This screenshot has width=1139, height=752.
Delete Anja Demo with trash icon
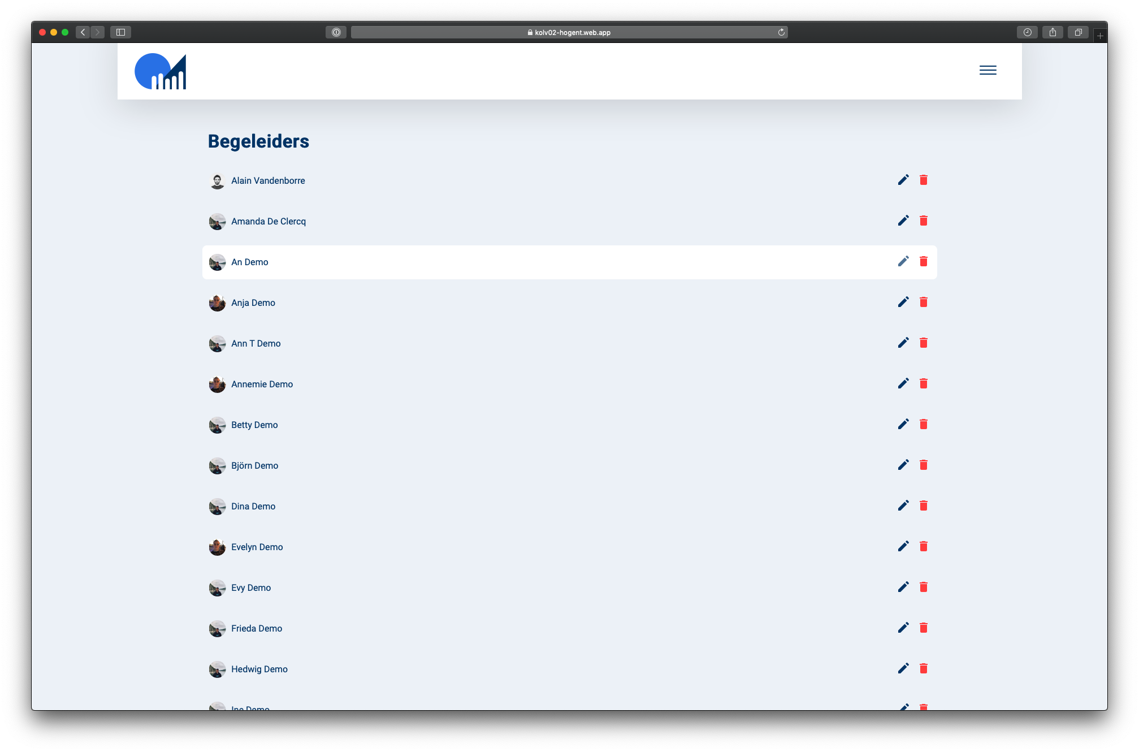923,302
